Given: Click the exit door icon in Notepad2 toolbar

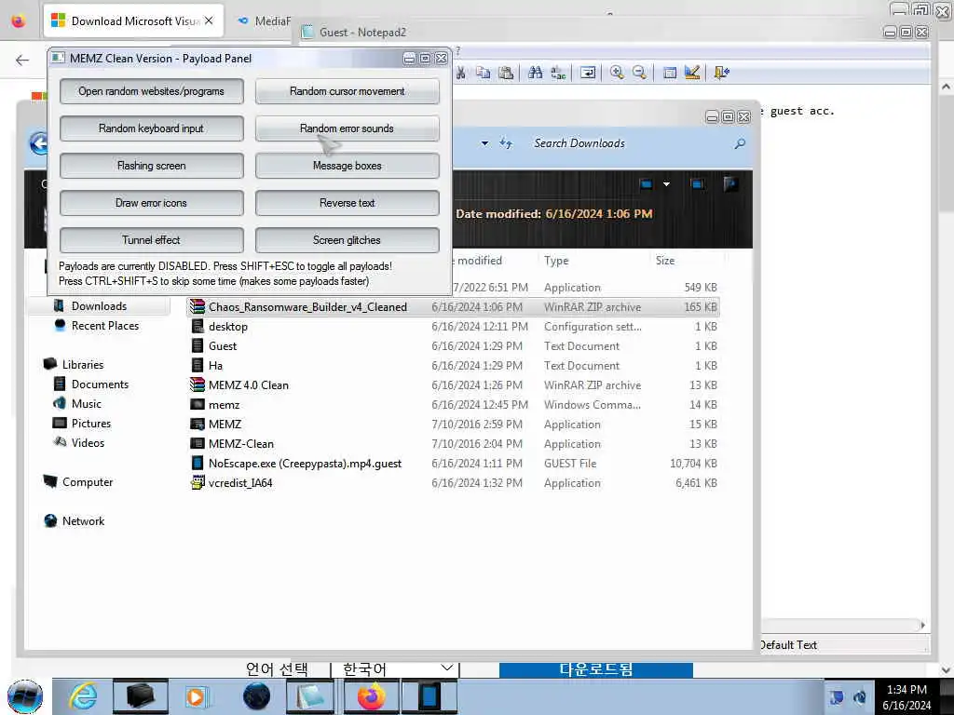Looking at the screenshot, I should (722, 73).
